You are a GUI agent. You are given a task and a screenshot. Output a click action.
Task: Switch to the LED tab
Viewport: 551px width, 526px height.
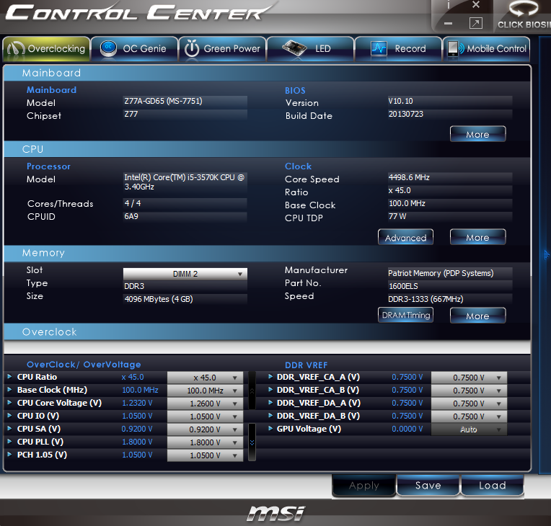310,49
